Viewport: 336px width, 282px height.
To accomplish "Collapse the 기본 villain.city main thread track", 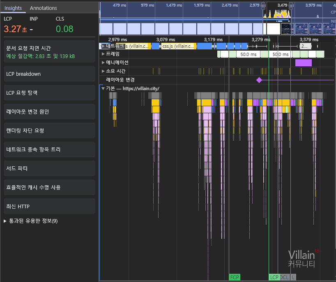I will click(x=103, y=89).
